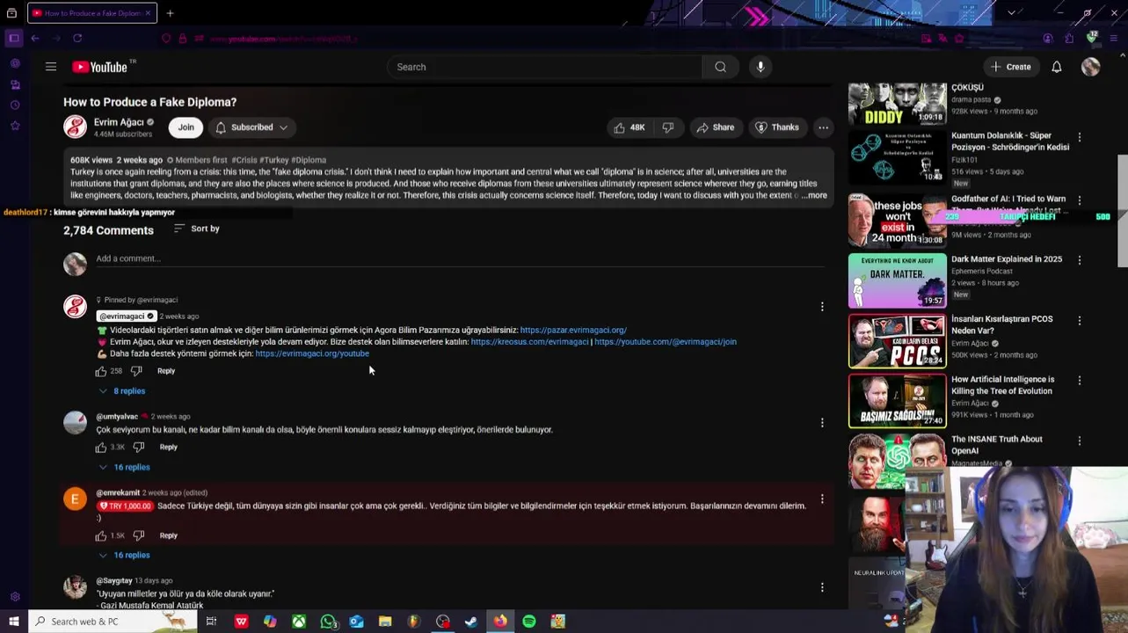Open WhatsApp from the taskbar

click(x=328, y=622)
